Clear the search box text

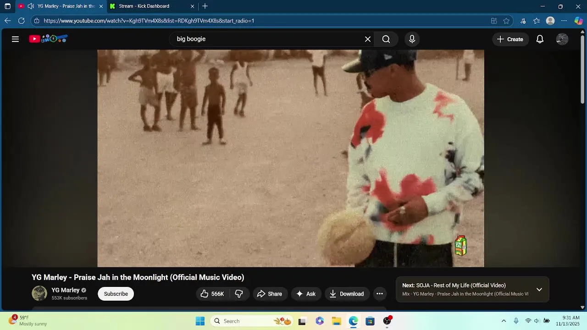[x=368, y=39]
